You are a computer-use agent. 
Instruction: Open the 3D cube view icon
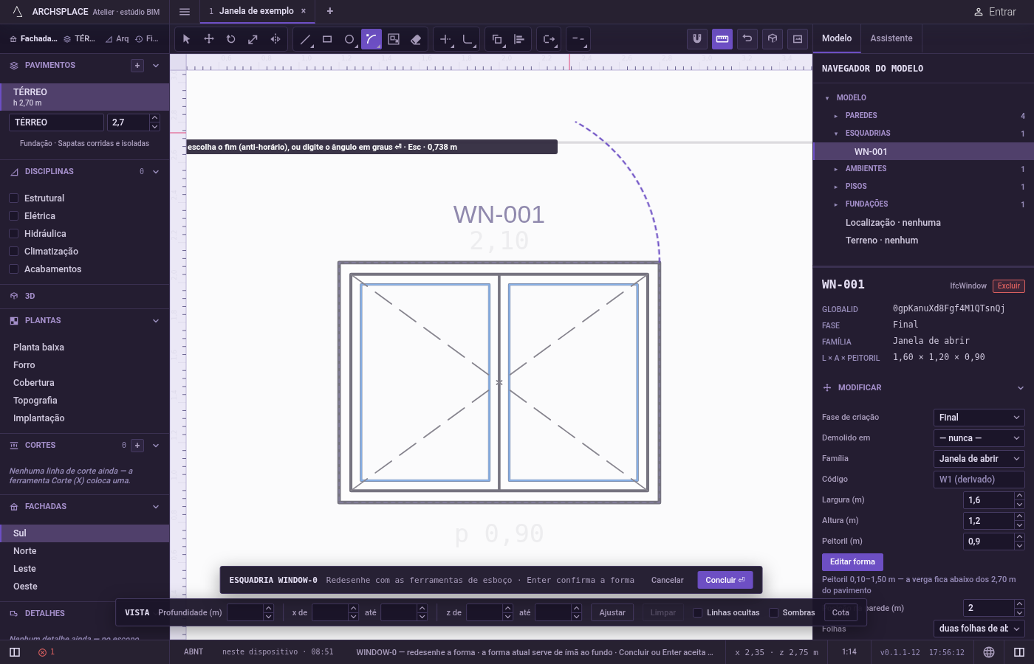click(x=773, y=39)
